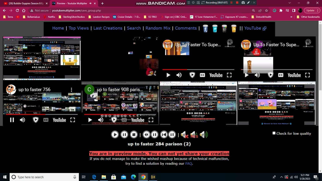Screen dimensions: 322x181
Task: Mute the third top-row 'Up To Faster' video
Action: [x=179, y=75]
